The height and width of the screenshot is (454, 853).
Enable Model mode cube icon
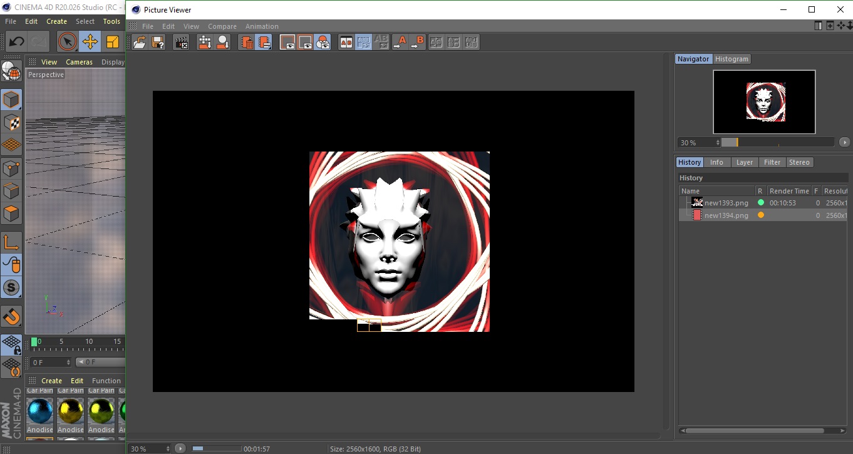[x=11, y=100]
